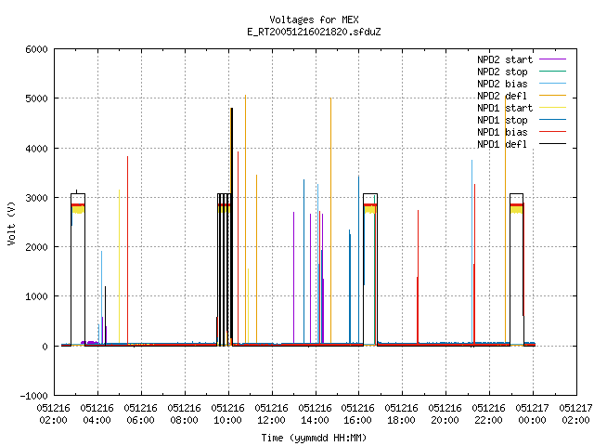
Task: Click the "00:00" x-axis time label
Action: click(x=532, y=420)
